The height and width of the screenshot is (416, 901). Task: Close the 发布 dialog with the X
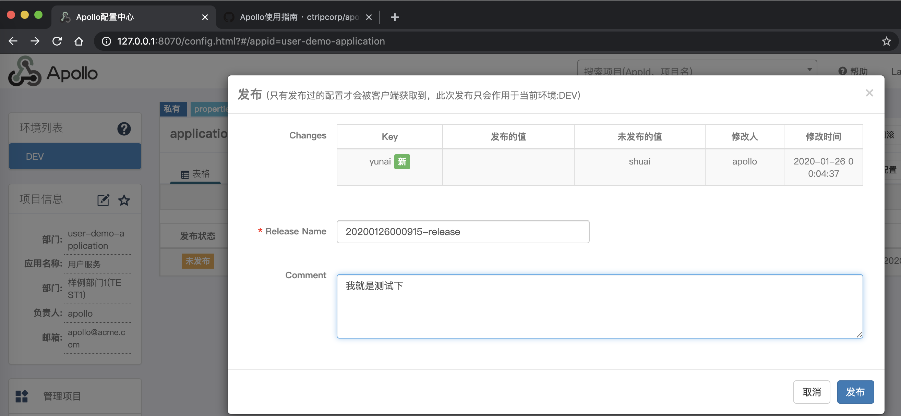(869, 93)
